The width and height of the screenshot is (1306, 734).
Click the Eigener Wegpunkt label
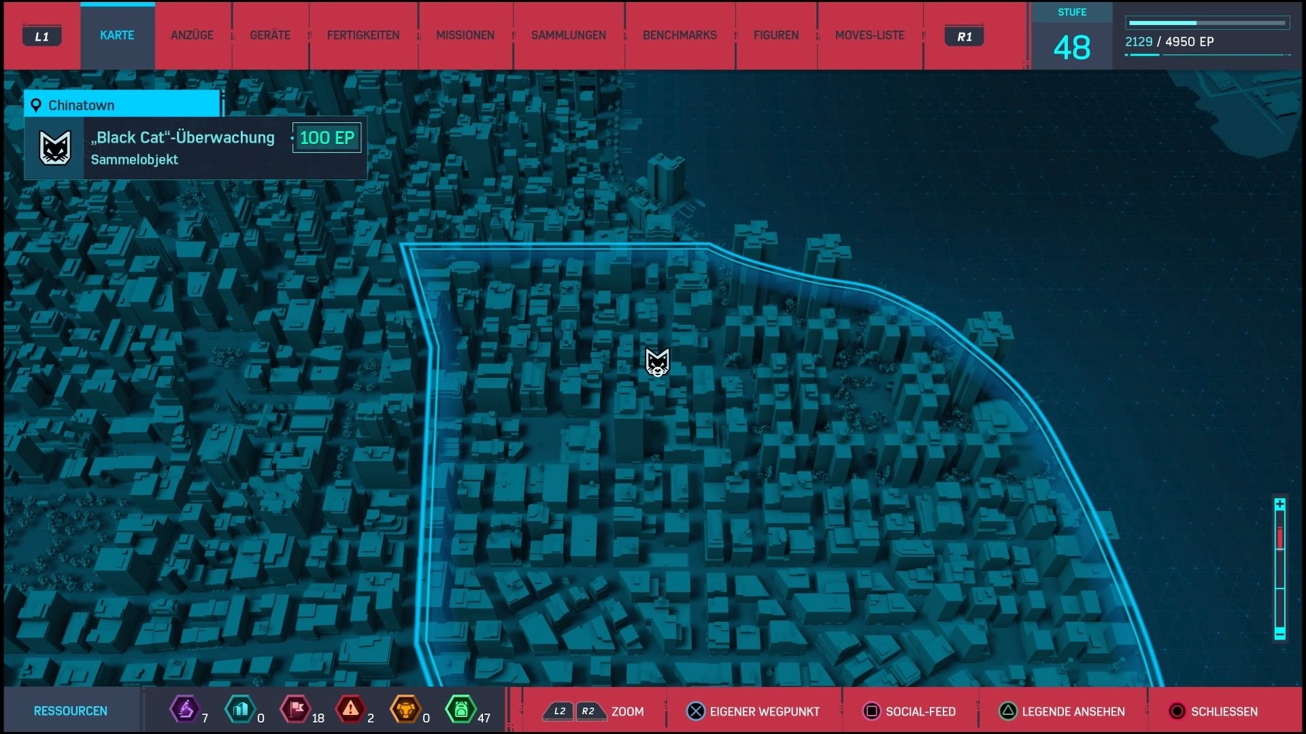click(765, 712)
